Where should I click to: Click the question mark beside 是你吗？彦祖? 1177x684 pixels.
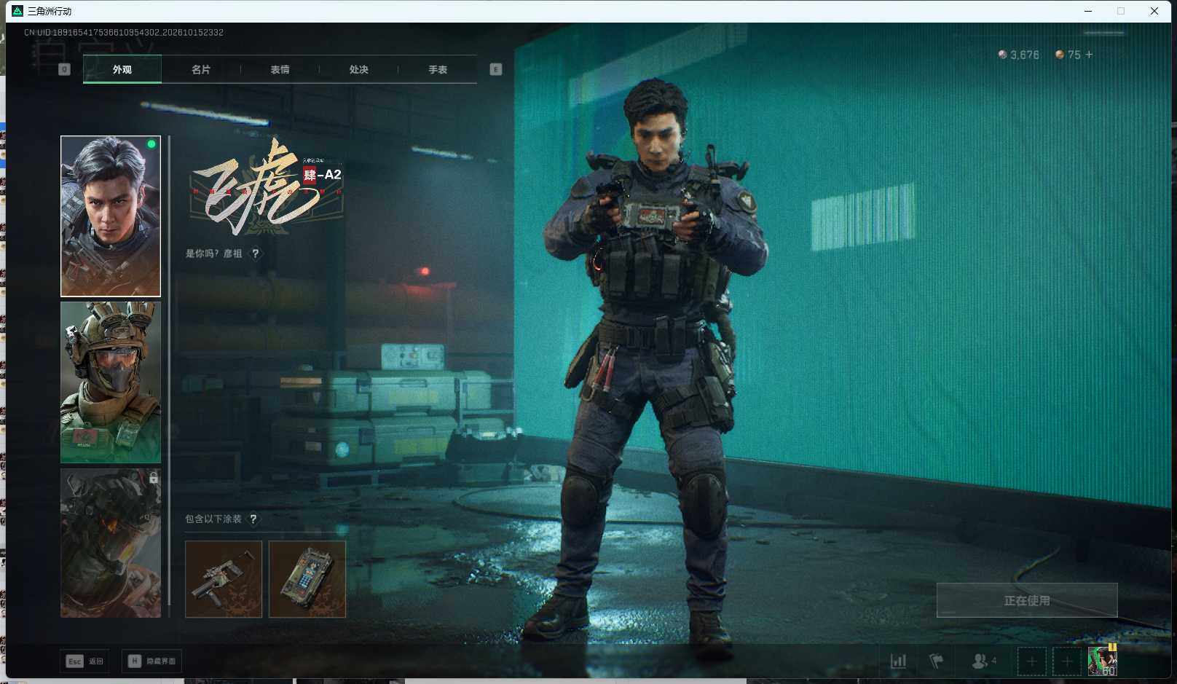pyautogui.click(x=255, y=253)
